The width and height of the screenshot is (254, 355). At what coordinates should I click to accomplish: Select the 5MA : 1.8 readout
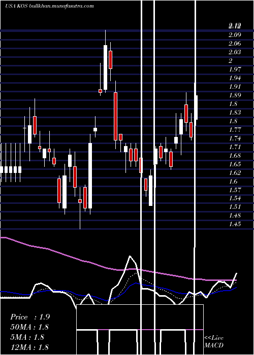27,337
